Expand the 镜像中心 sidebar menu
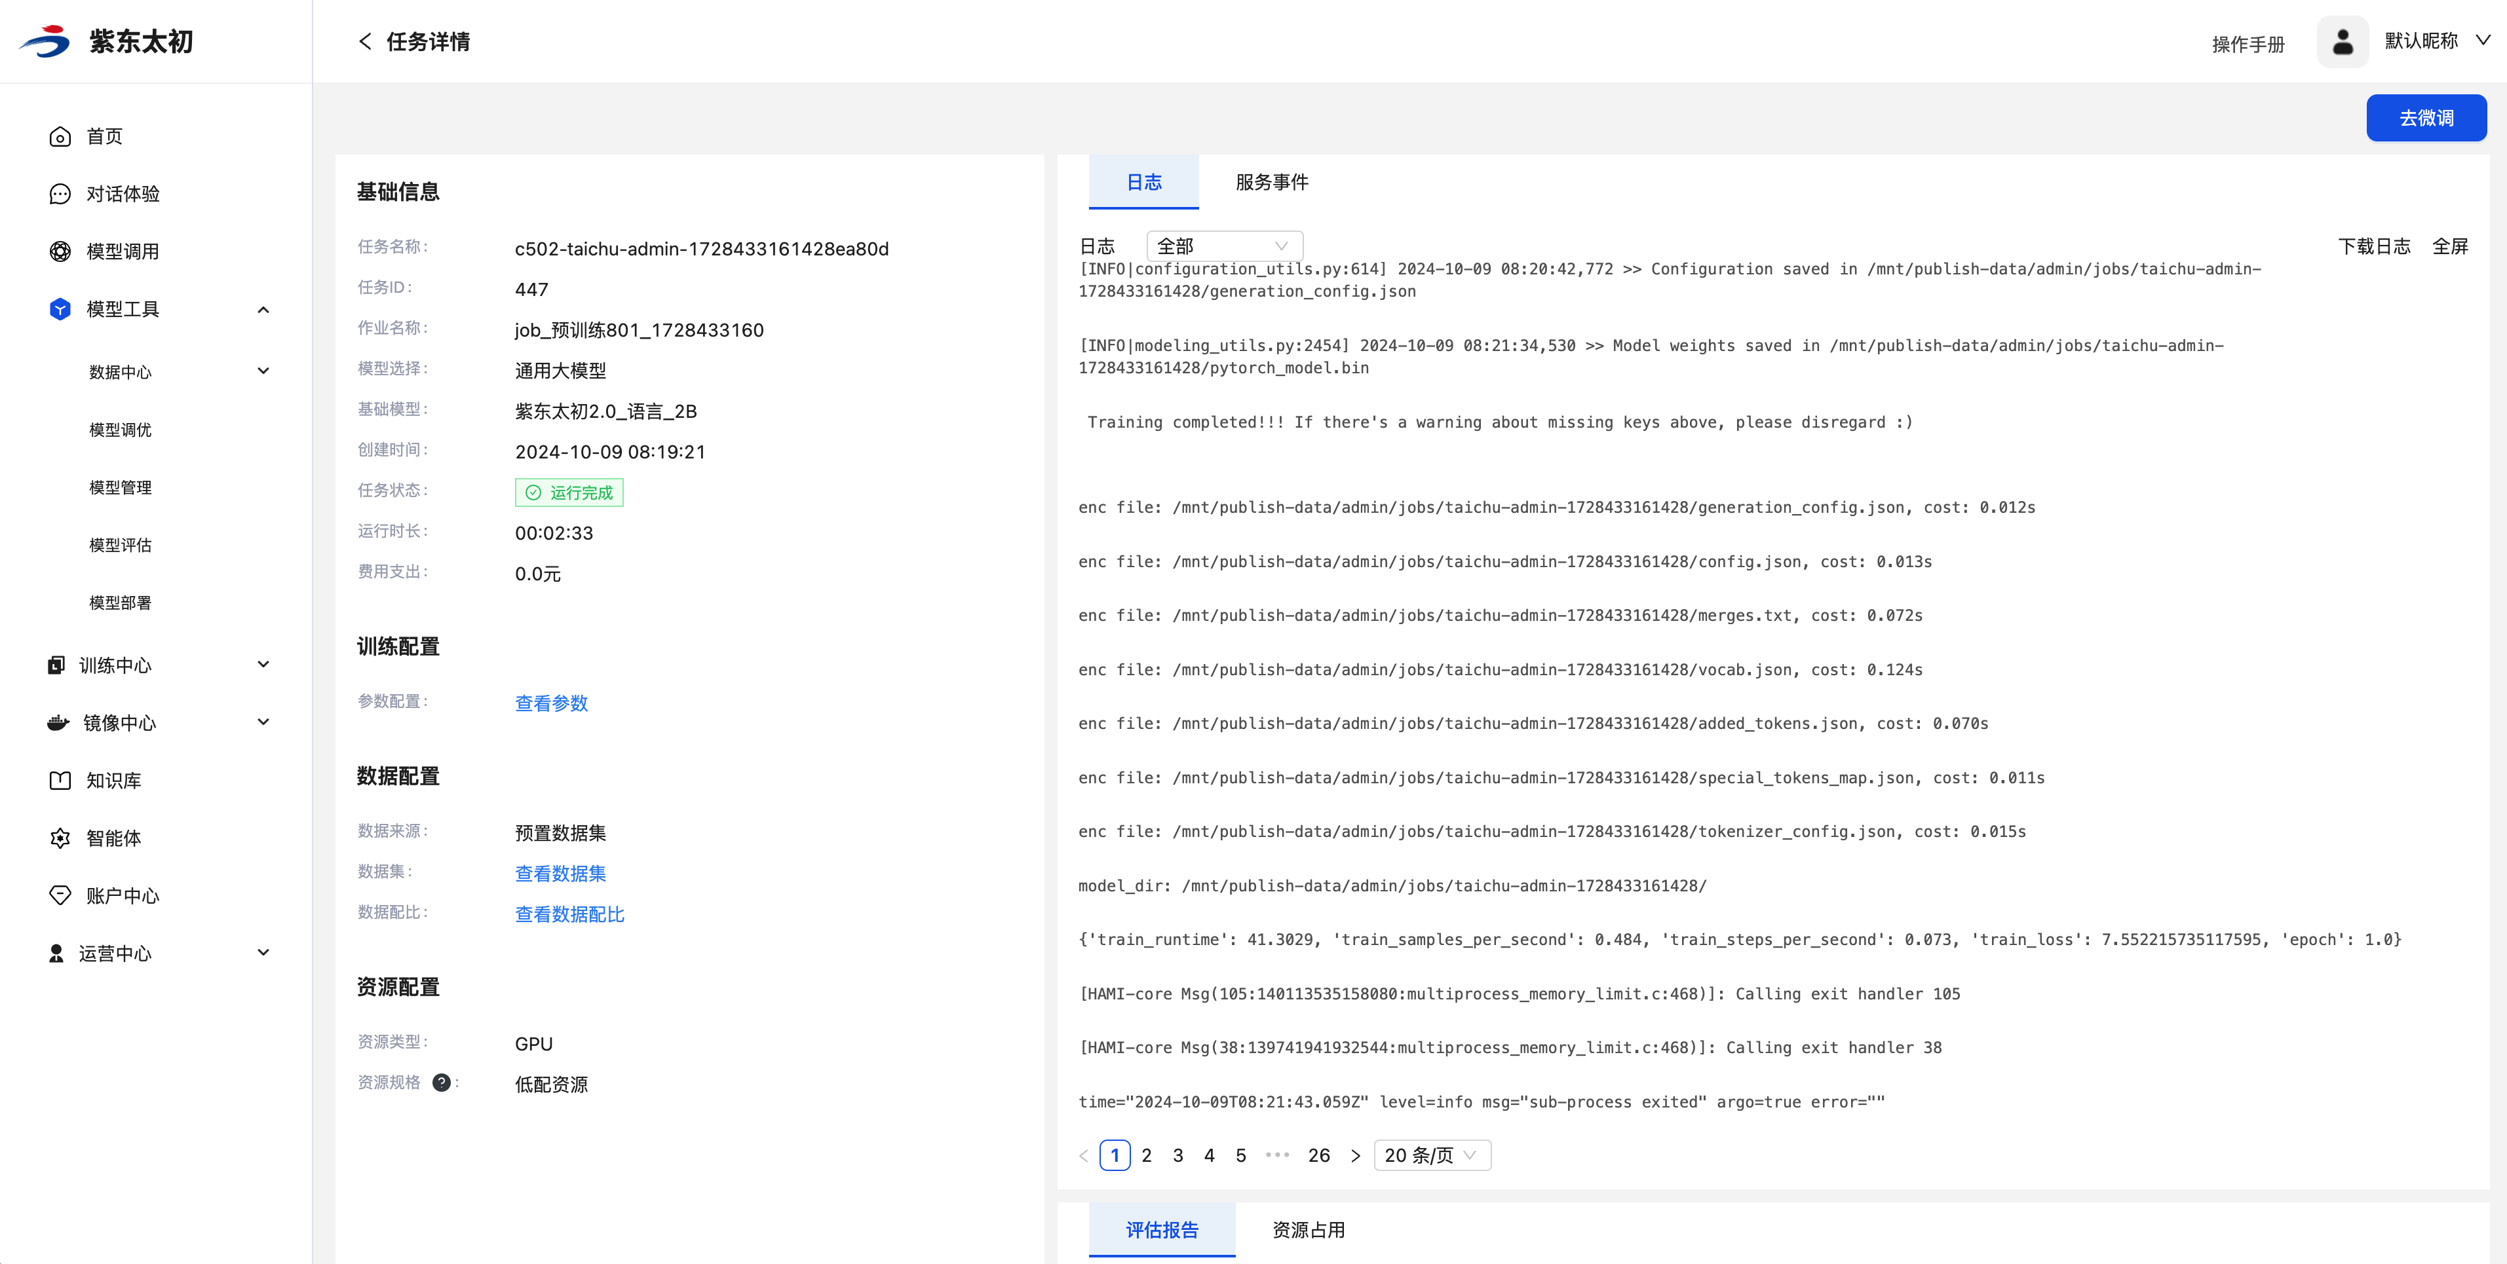This screenshot has height=1264, width=2507. (263, 722)
